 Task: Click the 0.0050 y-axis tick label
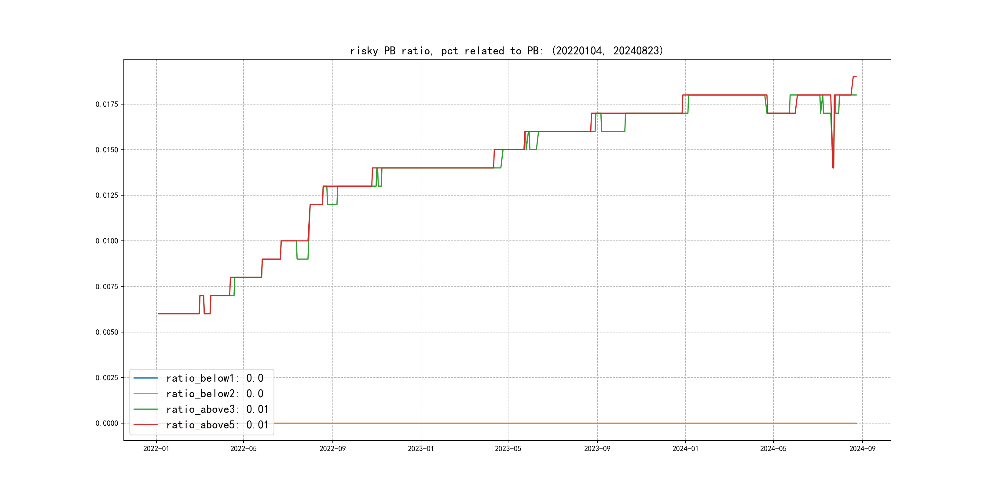107,332
